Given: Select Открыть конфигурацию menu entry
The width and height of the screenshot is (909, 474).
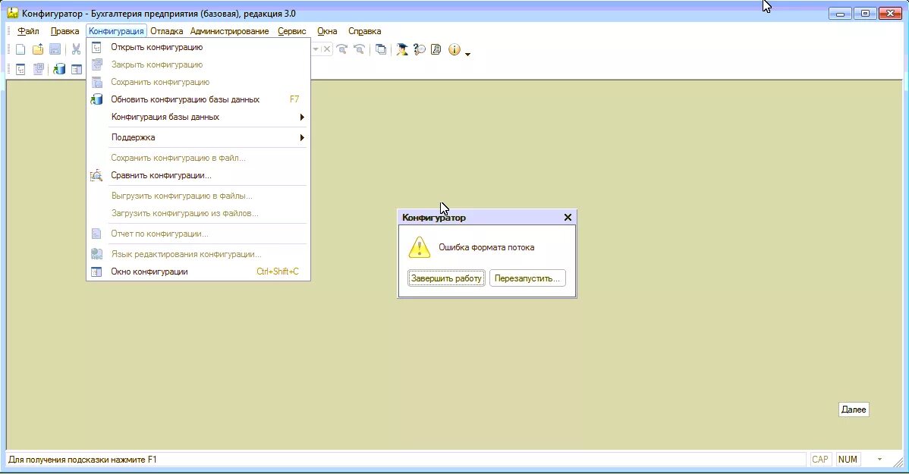Looking at the screenshot, I should click(198, 48).
